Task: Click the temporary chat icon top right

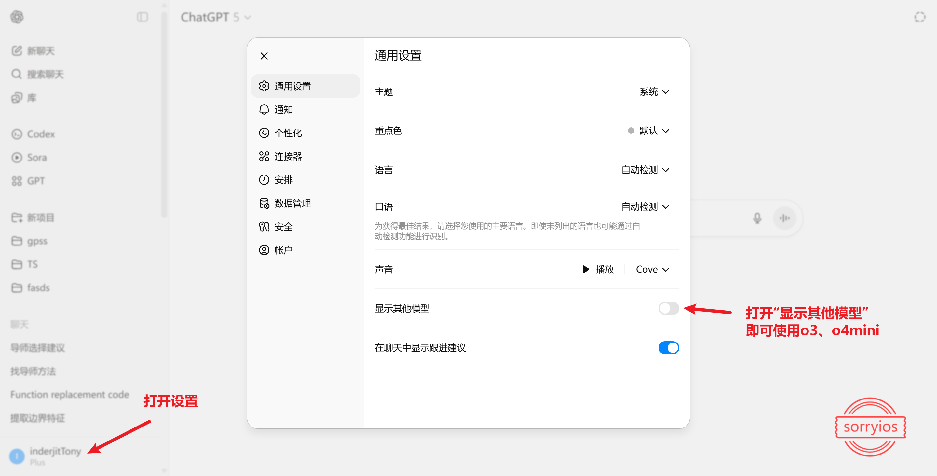Action: [919, 17]
